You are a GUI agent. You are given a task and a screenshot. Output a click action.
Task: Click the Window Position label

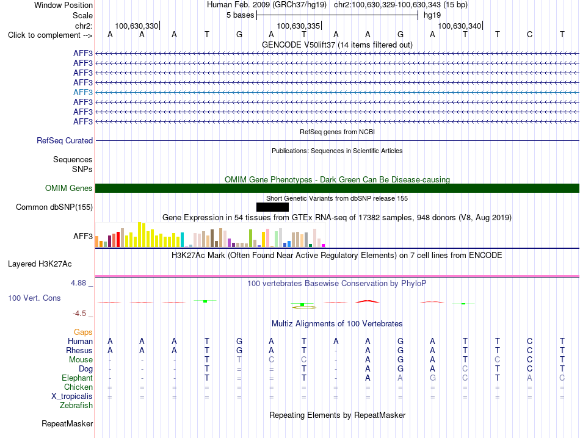[63, 5]
